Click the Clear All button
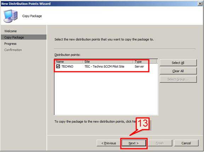Viewport: 204px width, 152px height. [178, 71]
